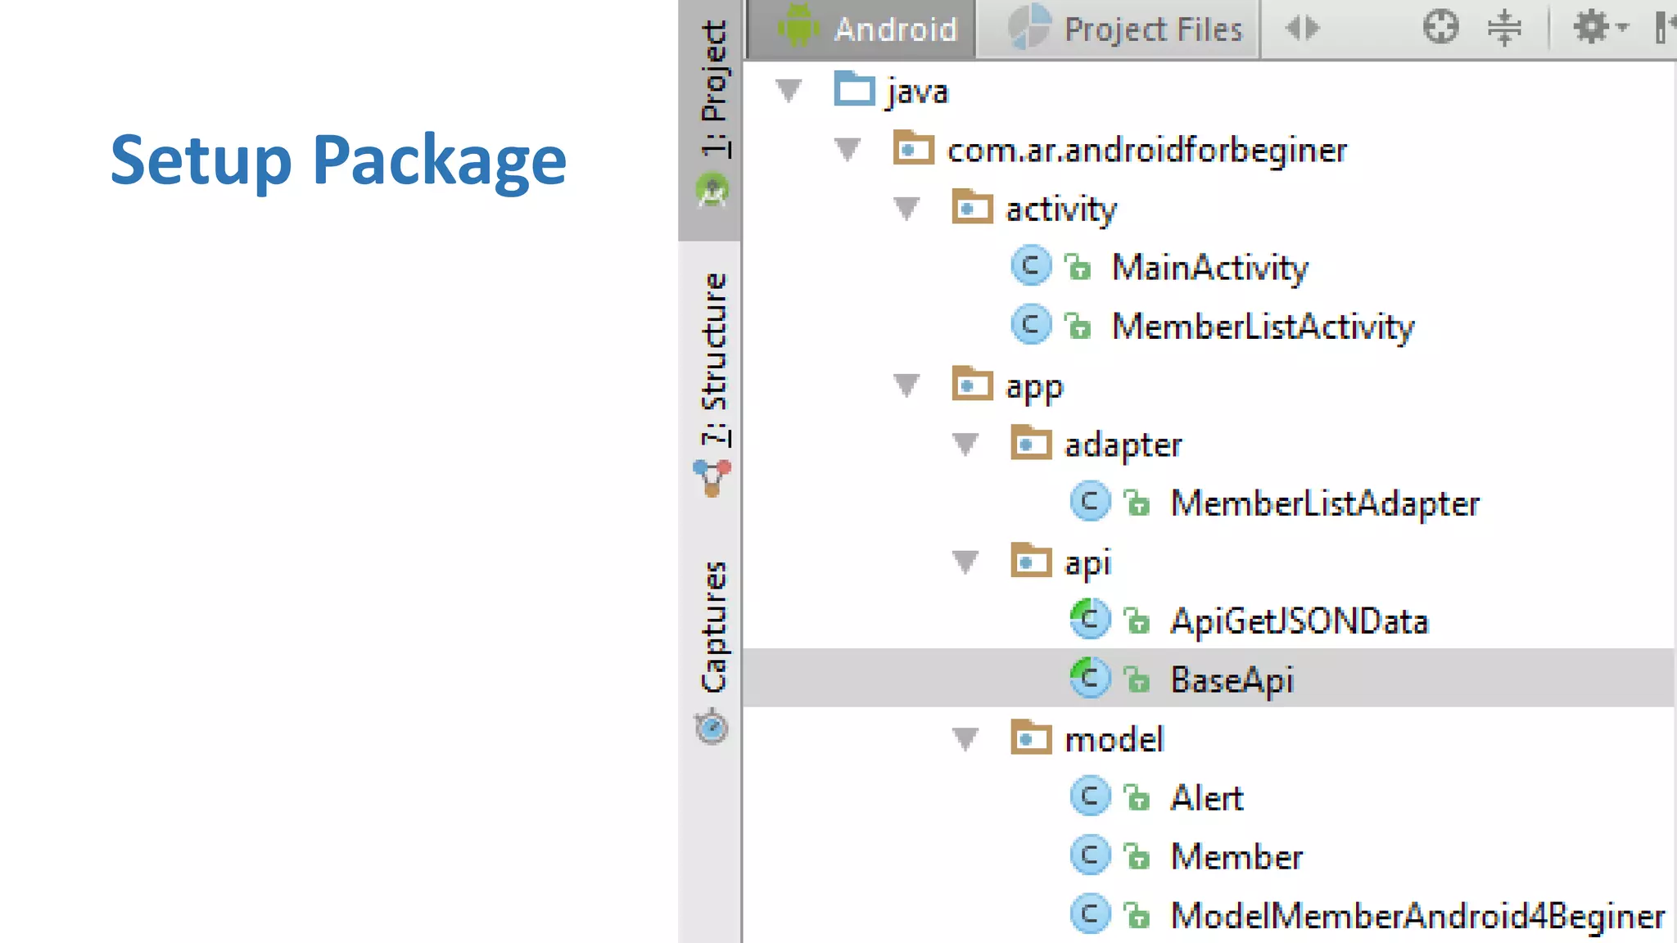Click the green lock icon beside MemberListAdapter
Screen dimensions: 1677x943
click(x=1137, y=503)
